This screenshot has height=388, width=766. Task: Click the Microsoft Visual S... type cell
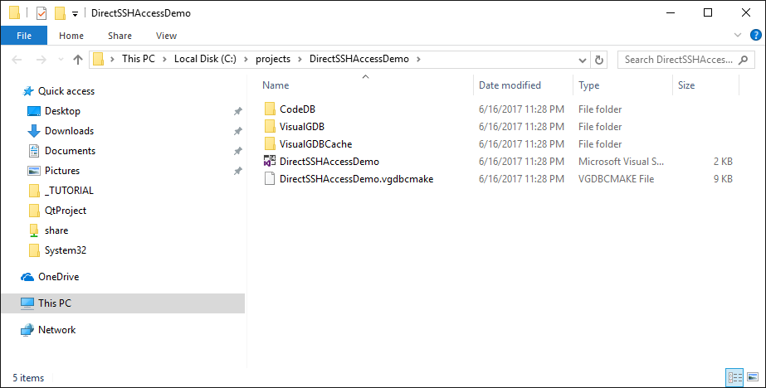pos(621,162)
